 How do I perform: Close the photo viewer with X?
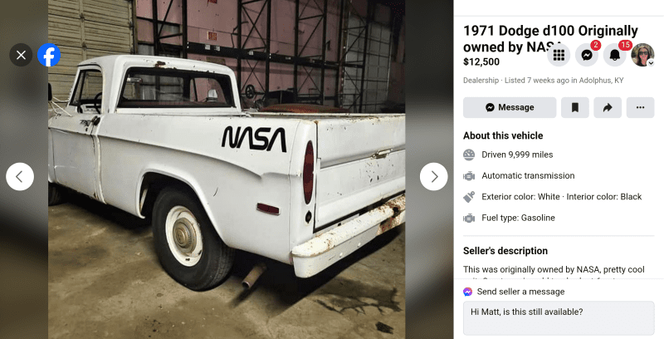pos(21,56)
